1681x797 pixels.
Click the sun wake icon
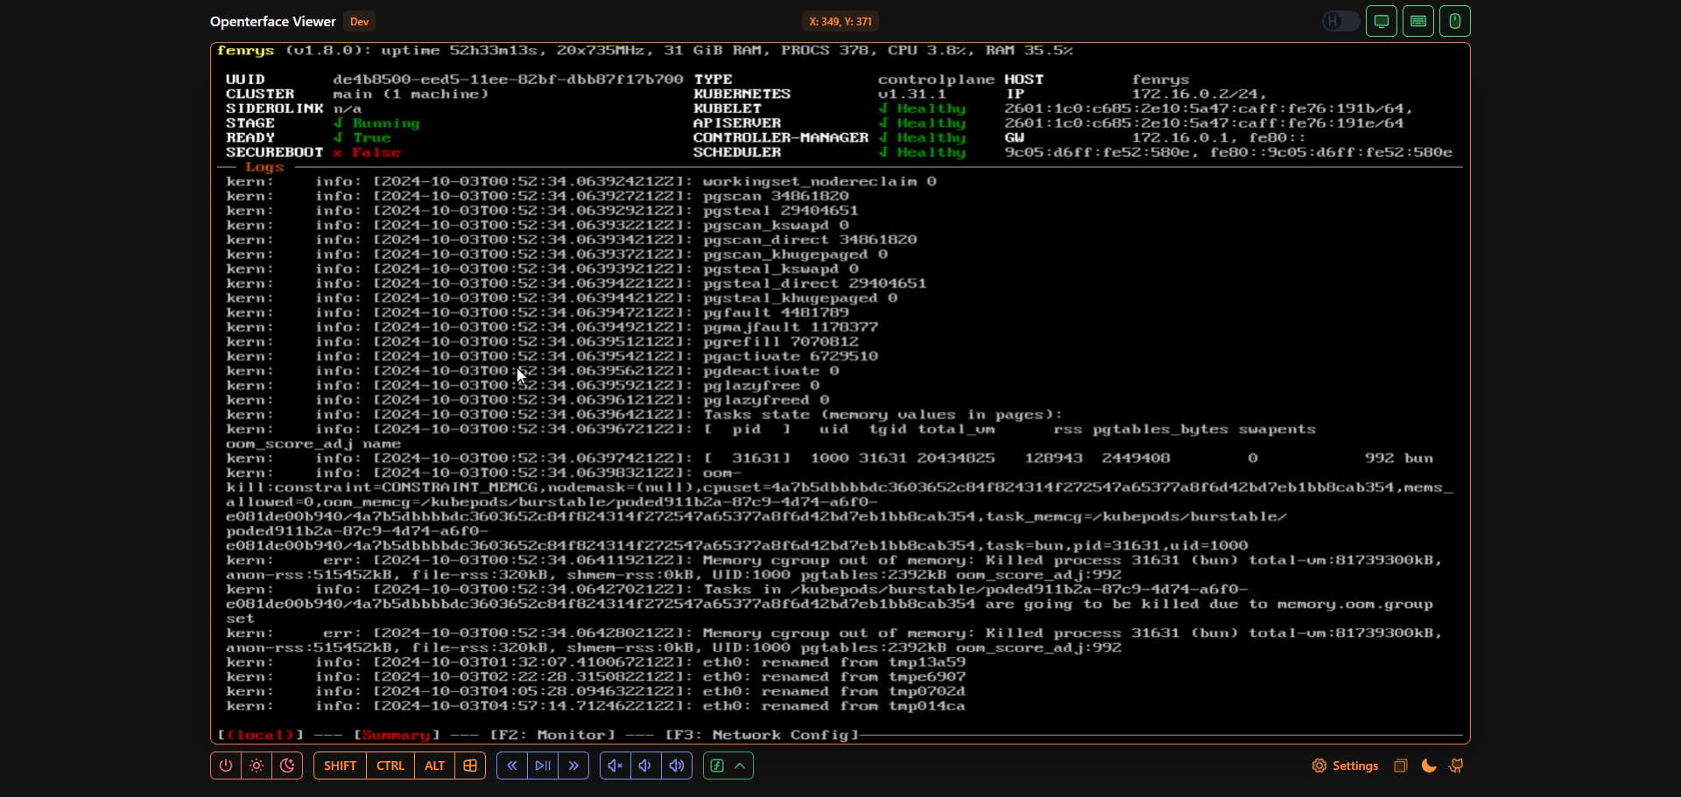[257, 766]
